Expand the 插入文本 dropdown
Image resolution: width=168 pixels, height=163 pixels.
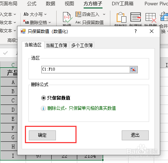point(15,14)
